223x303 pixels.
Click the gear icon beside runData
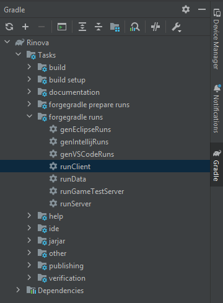point(53,179)
